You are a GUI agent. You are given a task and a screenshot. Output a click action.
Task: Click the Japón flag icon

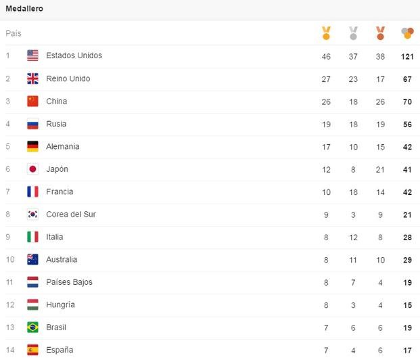[x=32, y=169]
